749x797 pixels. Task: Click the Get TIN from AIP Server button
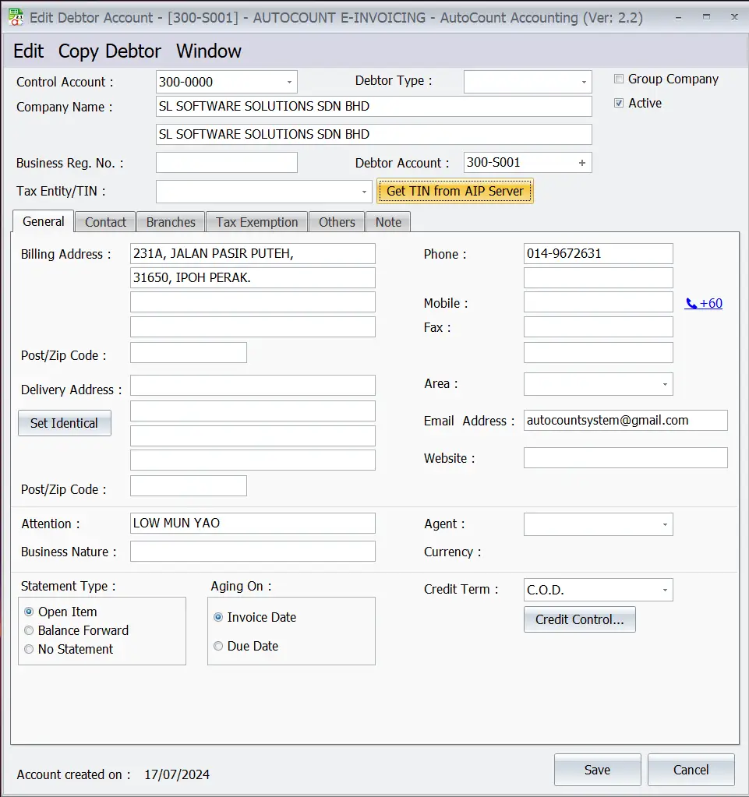click(454, 191)
